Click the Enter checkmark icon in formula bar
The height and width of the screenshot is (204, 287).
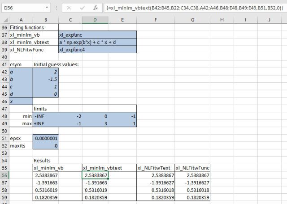[82, 8]
